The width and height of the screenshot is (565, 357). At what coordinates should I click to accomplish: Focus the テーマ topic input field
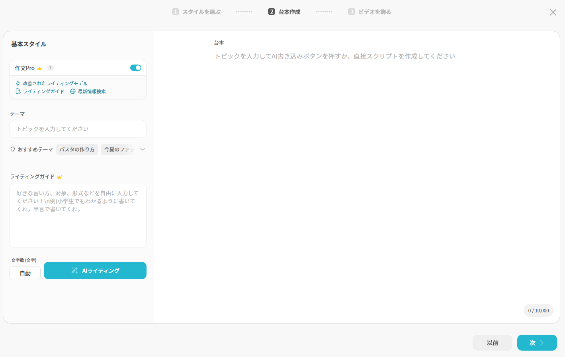coord(78,129)
